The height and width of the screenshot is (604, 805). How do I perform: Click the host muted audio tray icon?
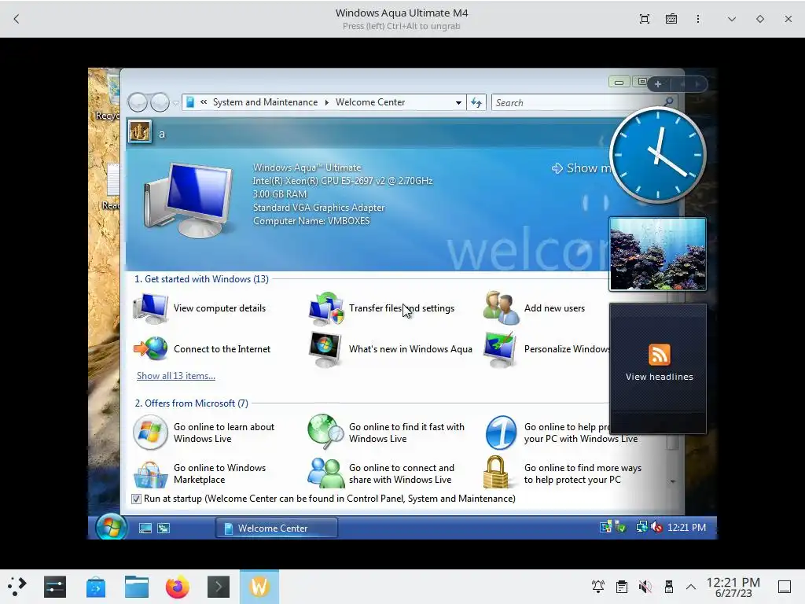(645, 587)
